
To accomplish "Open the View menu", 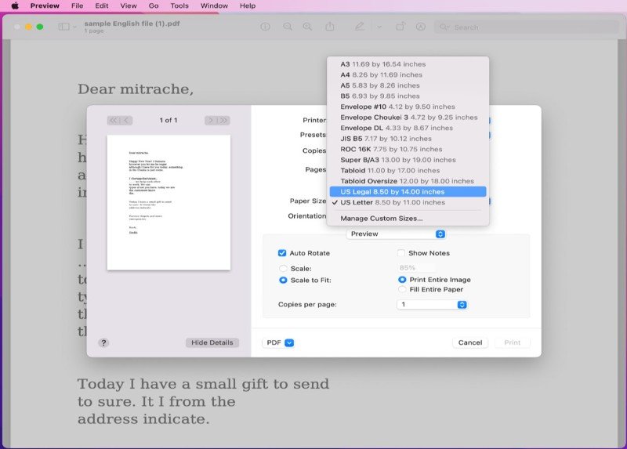I will [x=129, y=5].
